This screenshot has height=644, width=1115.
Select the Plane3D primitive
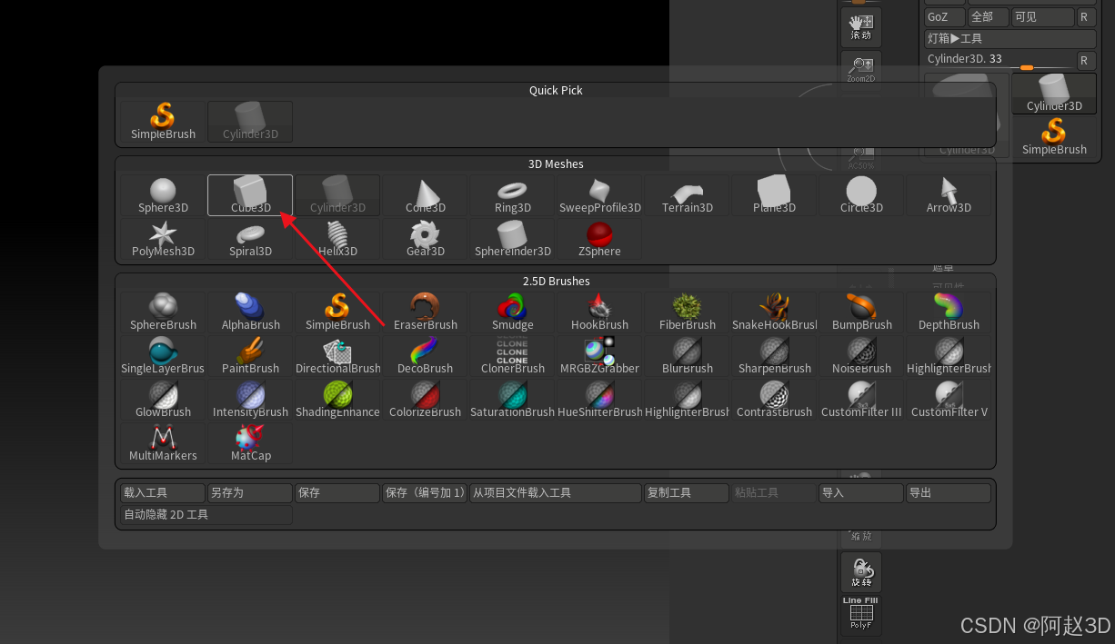click(x=774, y=195)
